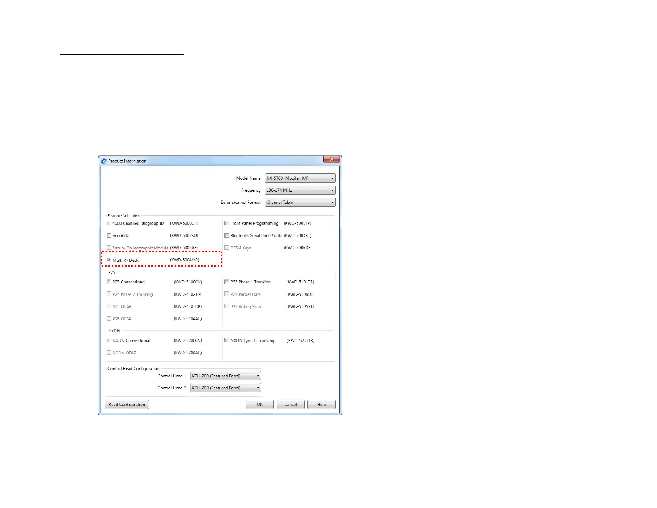Enable 4000 Channel/Talkgroup ID checkbox
Image resolution: width=657 pixels, height=508 pixels.
click(x=109, y=223)
